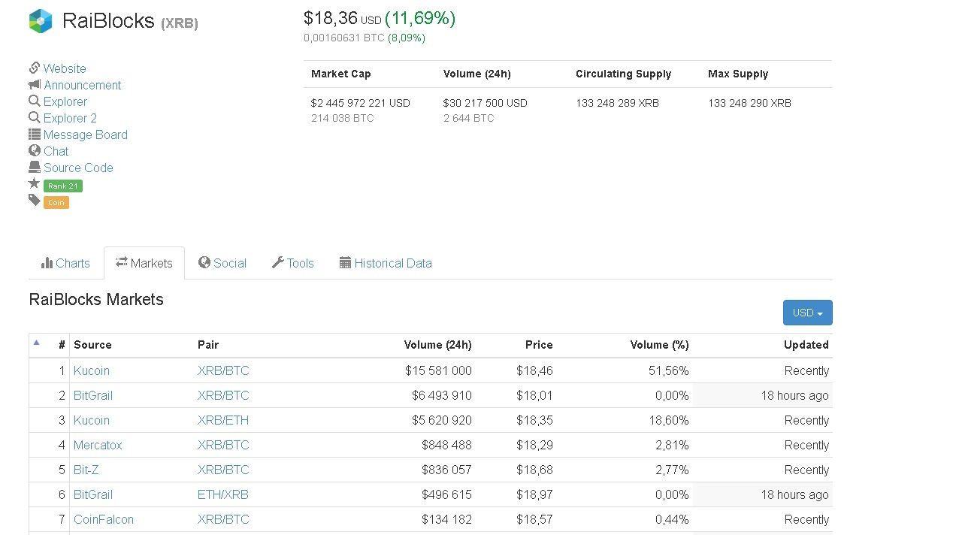
Task: Open the Tools tab
Action: pos(293,263)
